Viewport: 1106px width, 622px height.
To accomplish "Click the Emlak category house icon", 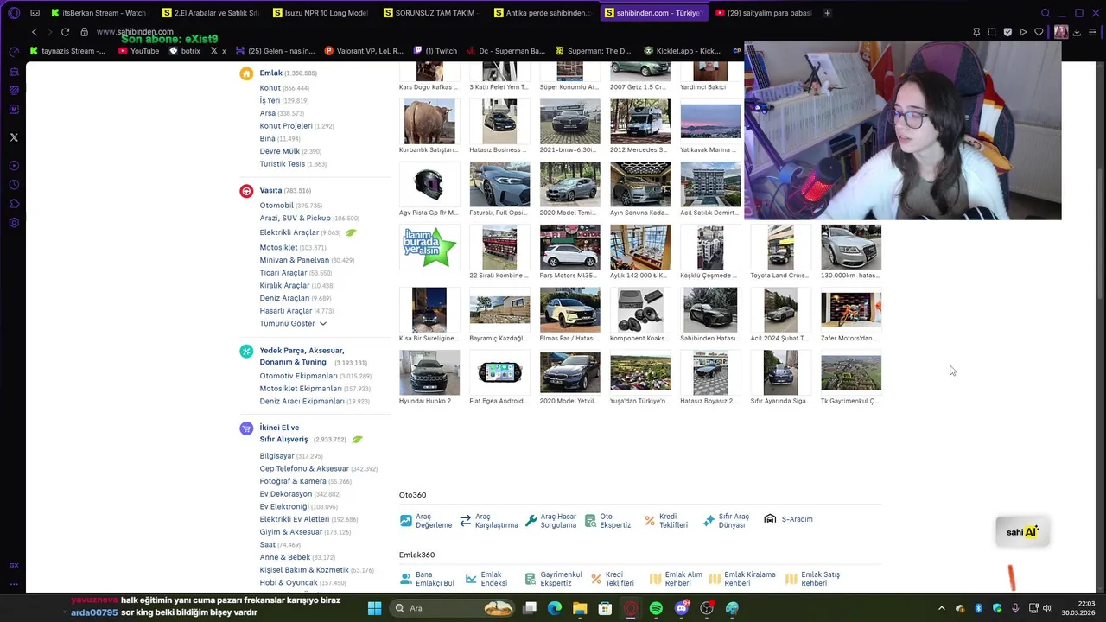I will [x=246, y=73].
